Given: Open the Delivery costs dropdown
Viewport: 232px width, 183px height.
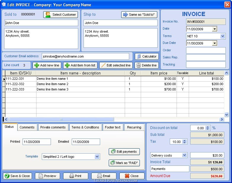Looking at the screenshot, I should tap(184, 155).
